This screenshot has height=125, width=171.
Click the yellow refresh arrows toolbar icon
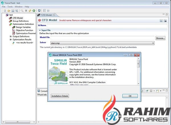tap(30, 11)
